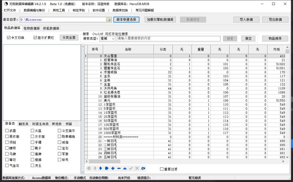
Task: Select the 随机传送石 name cell
Action: click(x=128, y=64)
